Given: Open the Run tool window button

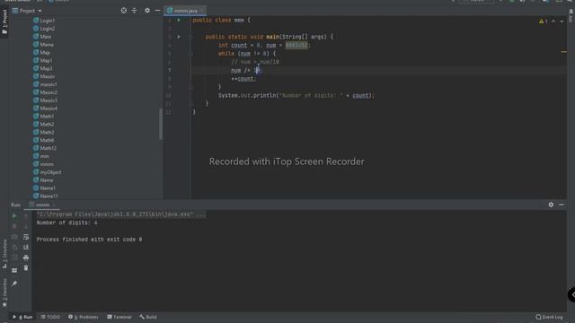Looking at the screenshot, I should pos(22,317).
